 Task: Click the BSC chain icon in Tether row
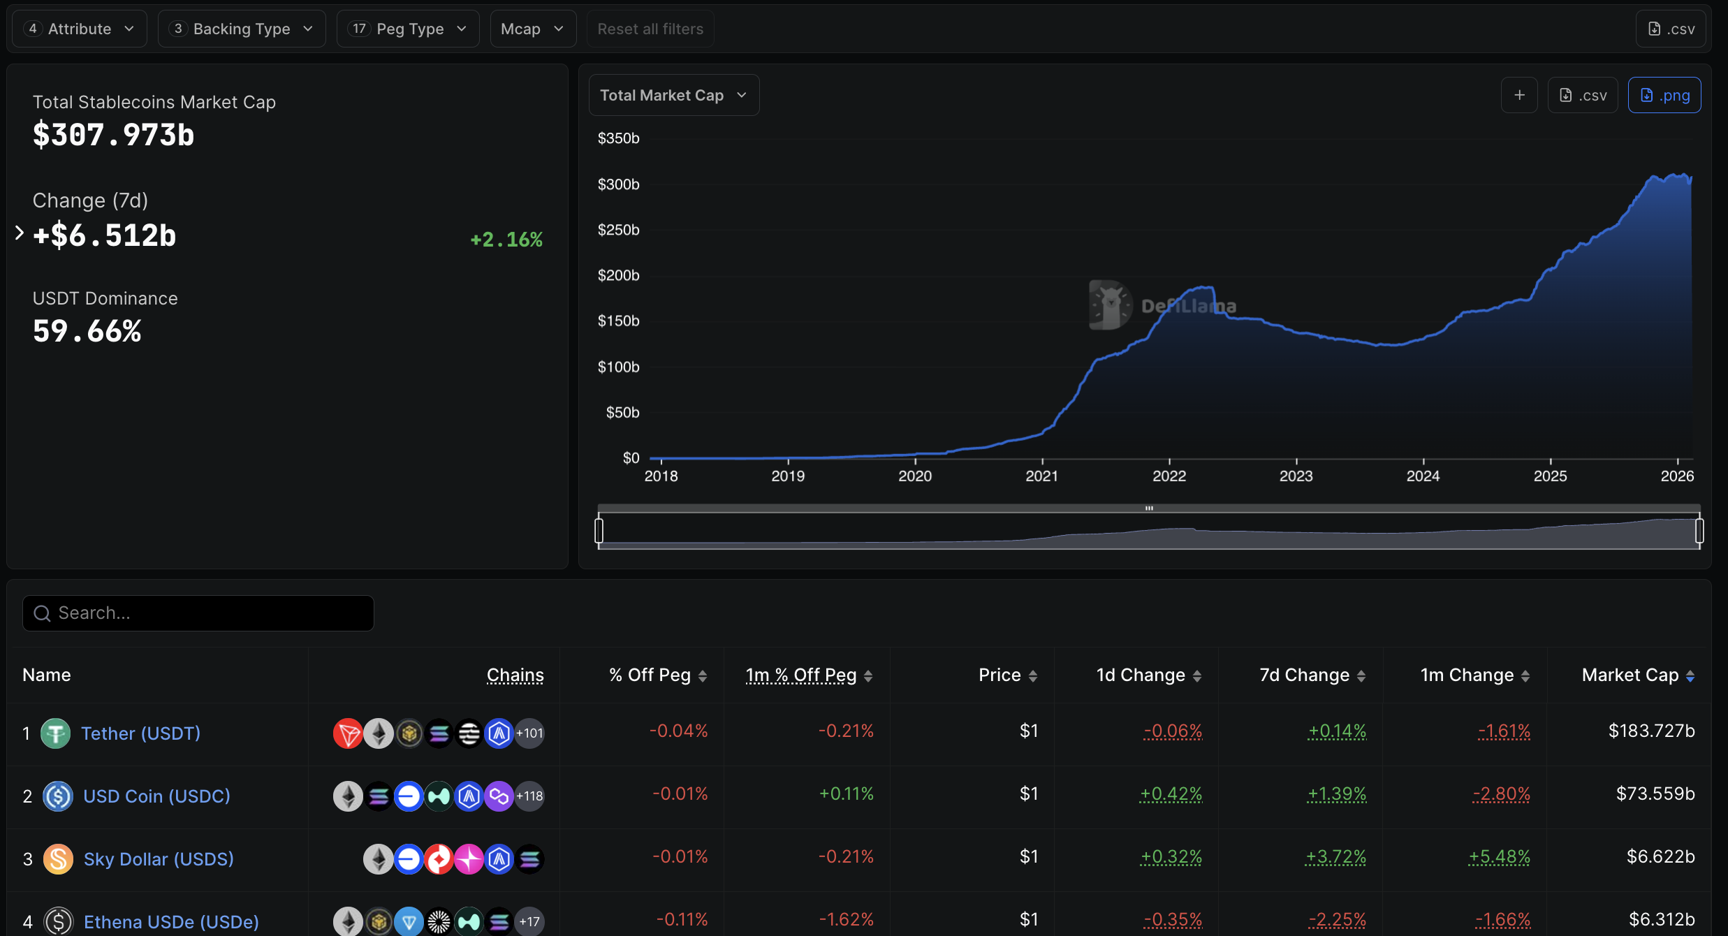(x=409, y=733)
